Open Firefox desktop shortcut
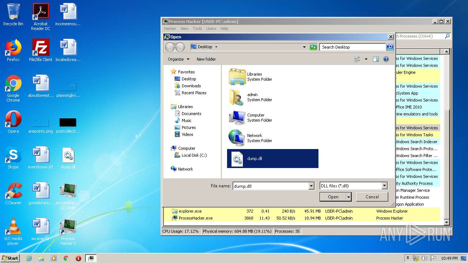468x263 pixels. [13, 50]
